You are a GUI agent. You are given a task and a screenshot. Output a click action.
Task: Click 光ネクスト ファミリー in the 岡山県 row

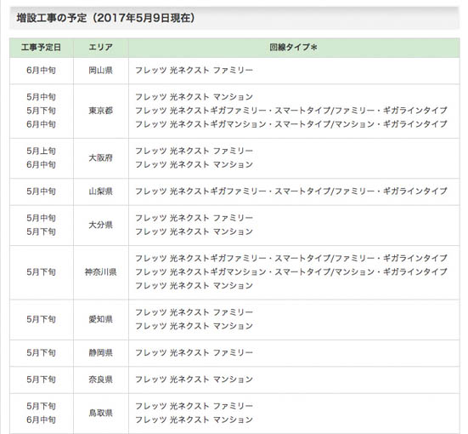click(x=194, y=71)
